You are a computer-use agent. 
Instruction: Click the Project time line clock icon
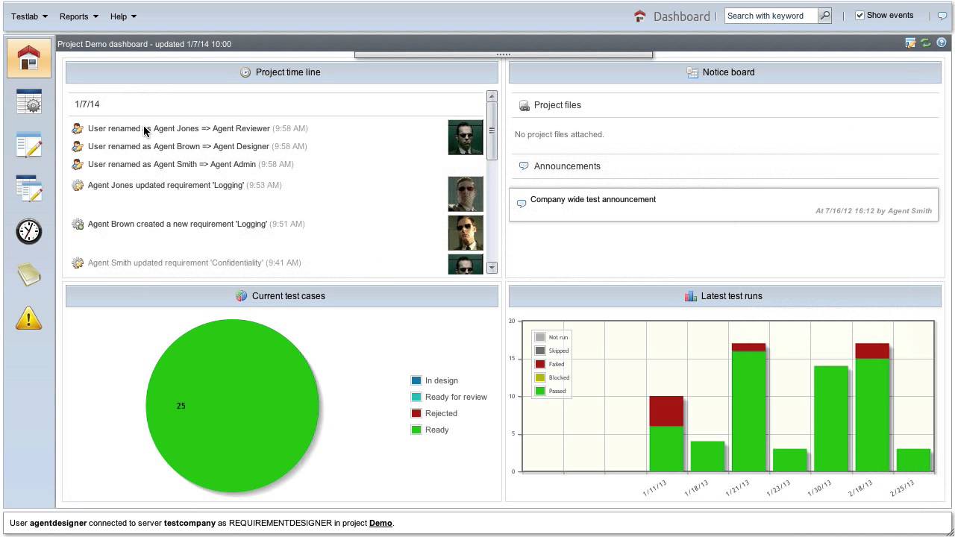(245, 72)
